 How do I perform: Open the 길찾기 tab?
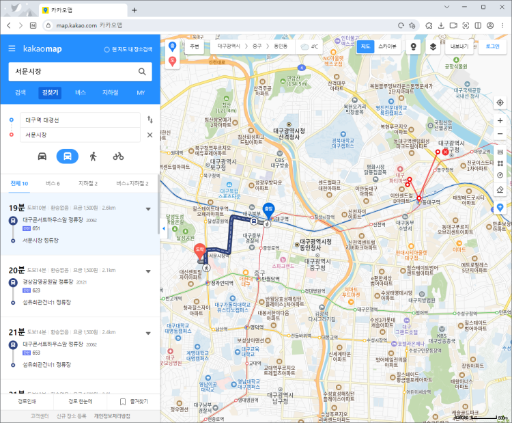(50, 92)
